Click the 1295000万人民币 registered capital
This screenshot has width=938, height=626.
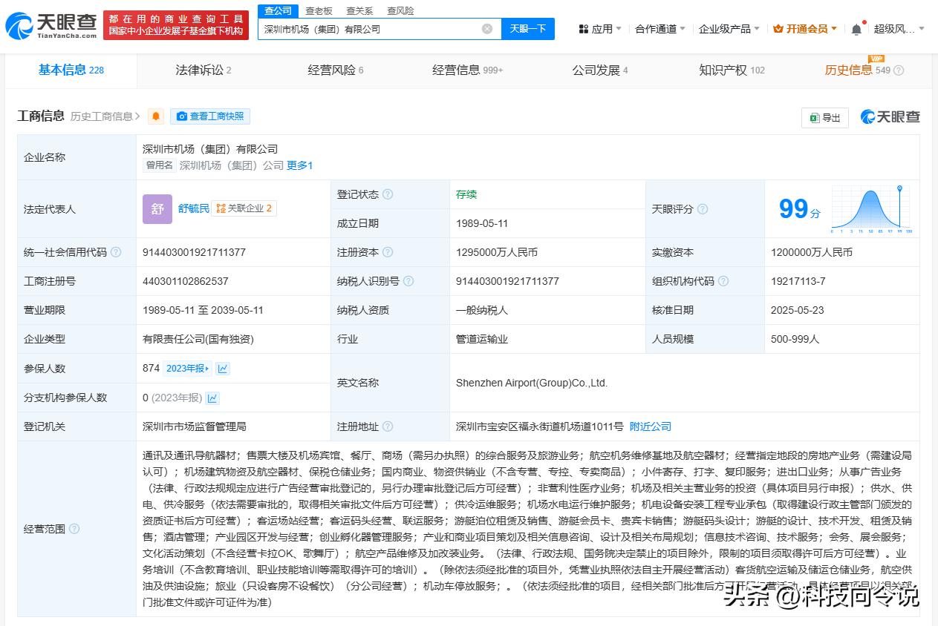(496, 252)
